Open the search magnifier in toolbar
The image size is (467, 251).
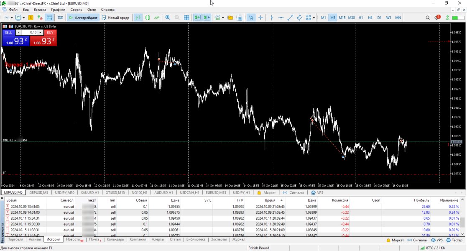pyautogui.click(x=428, y=18)
